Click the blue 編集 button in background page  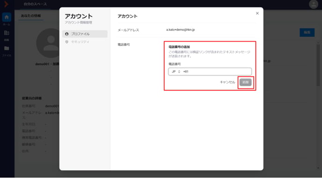pos(307,32)
